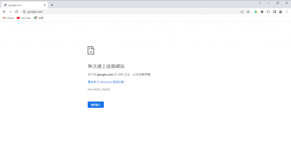Toggle the side panel icon
Screen dimensions: 291x158
pyautogui.click(x=274, y=12)
